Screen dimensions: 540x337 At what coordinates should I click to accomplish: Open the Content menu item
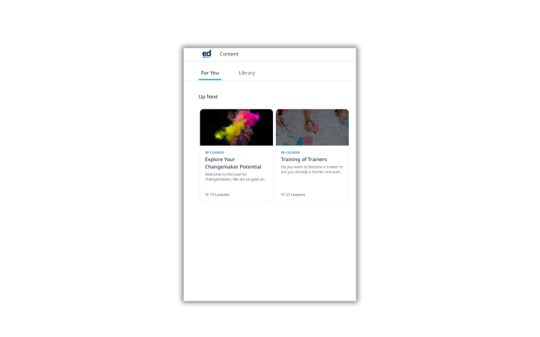click(x=229, y=54)
